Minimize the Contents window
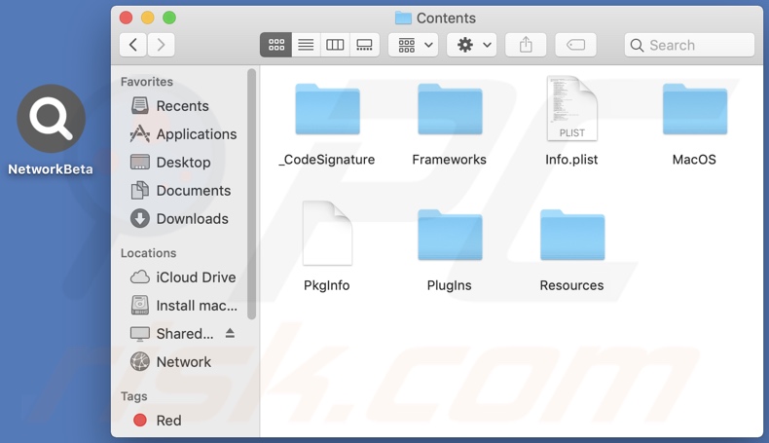769x443 pixels. point(148,18)
